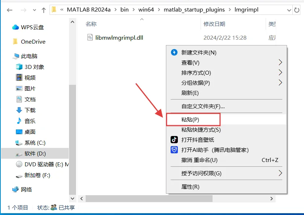Open 桌面 in sidebar
Screen dimensions: 304x215
[x=30, y=132]
